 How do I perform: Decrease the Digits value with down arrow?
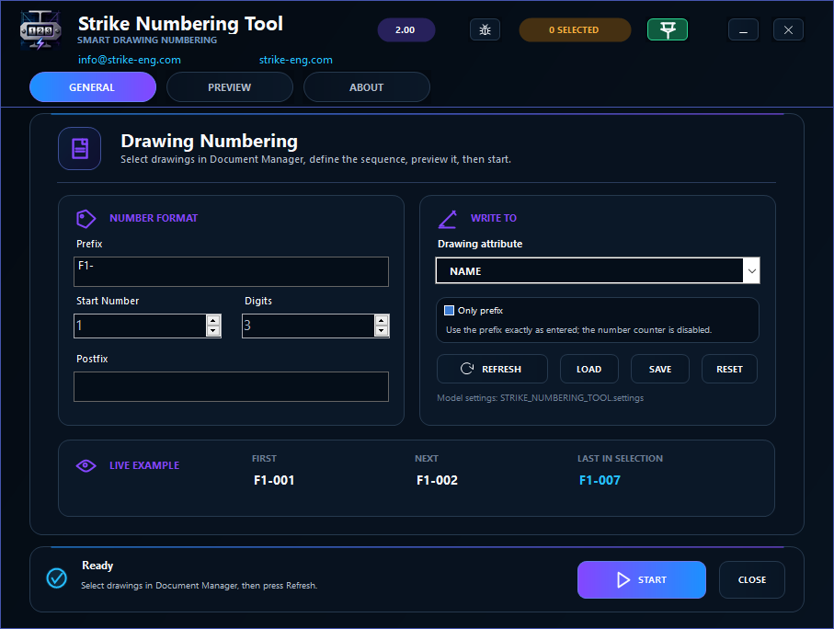click(382, 331)
